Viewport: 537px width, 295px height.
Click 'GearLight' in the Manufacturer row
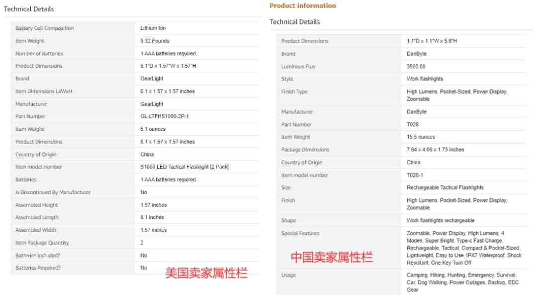tap(152, 104)
